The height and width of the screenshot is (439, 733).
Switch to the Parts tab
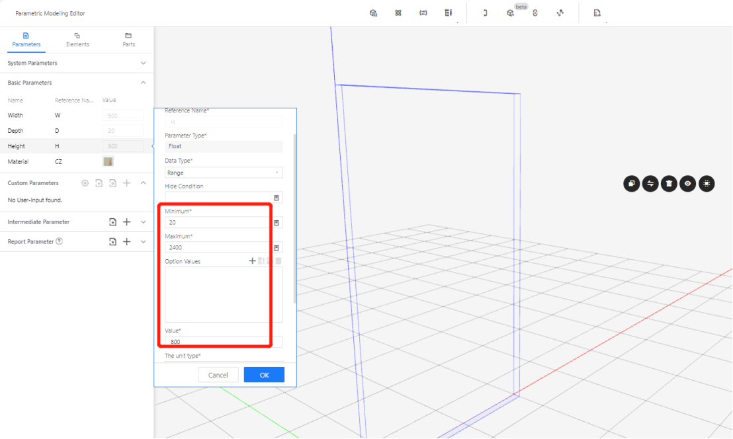[x=128, y=40]
